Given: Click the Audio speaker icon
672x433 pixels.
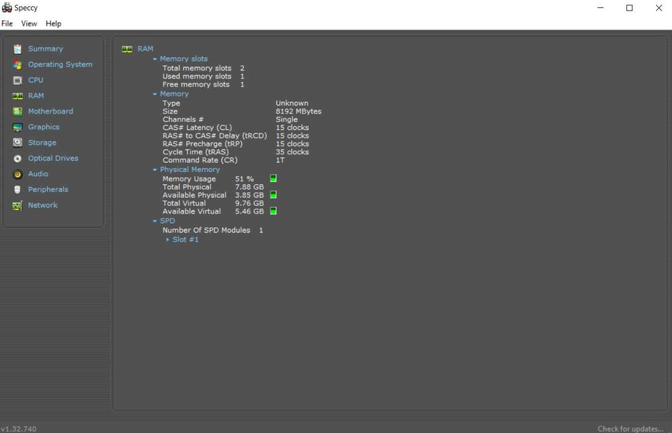Looking at the screenshot, I should point(17,174).
